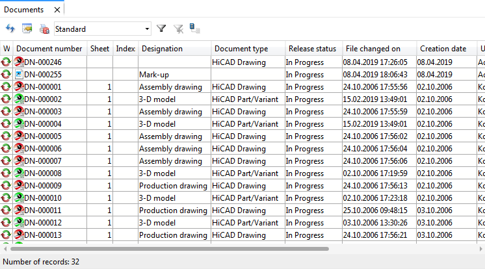Click workflow status icon in DN-000246 row
The width and height of the screenshot is (485, 269).
[x=7, y=62]
